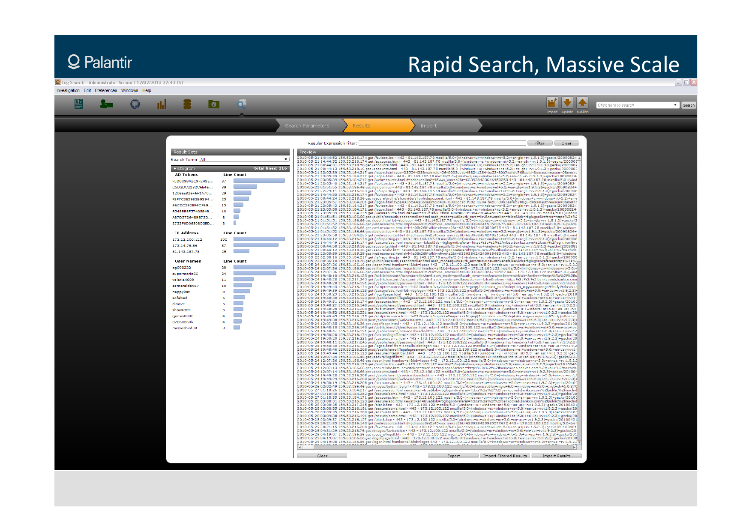Viewport: 752px width, 531px height.
Task: Click the Preview horizontal scrollbar
Action: (x=437, y=447)
